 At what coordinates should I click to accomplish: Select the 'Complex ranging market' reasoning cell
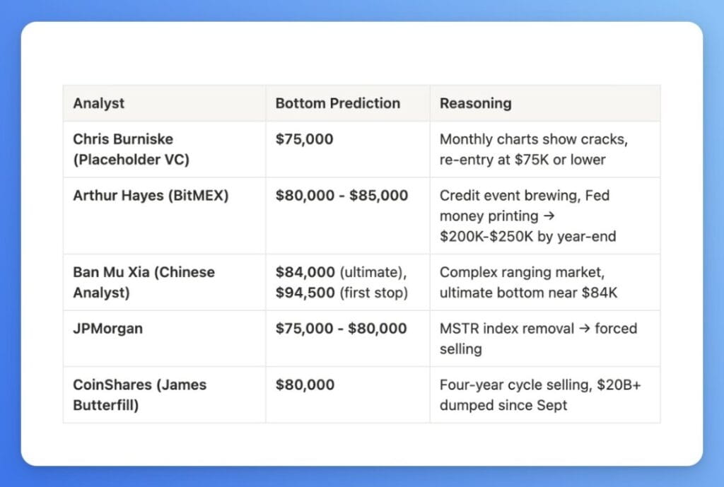(528, 282)
